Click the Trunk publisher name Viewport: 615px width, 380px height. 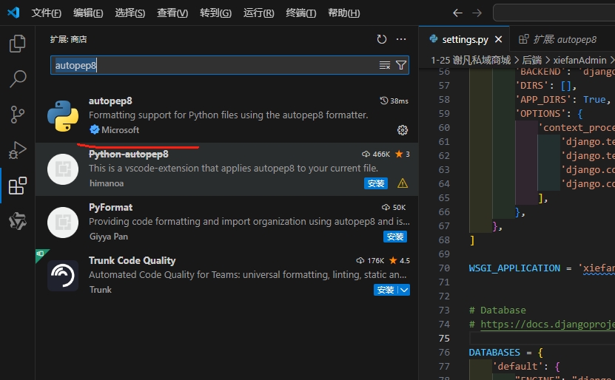(x=101, y=290)
